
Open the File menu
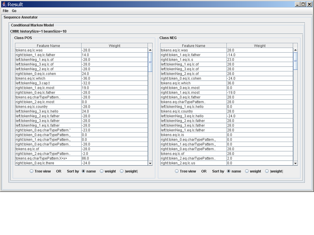(6, 11)
